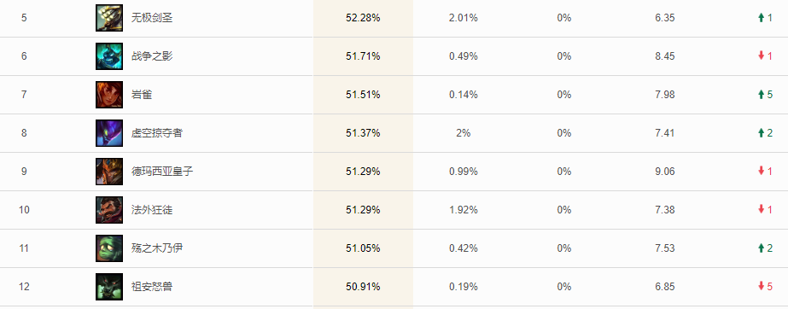The width and height of the screenshot is (788, 309).
Task: Follow the 殇之木乃伊 name link
Action: (x=157, y=248)
